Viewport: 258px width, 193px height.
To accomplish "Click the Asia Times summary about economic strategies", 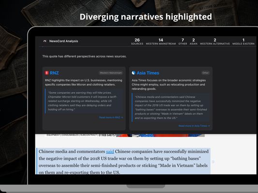I will tap(168, 84).
